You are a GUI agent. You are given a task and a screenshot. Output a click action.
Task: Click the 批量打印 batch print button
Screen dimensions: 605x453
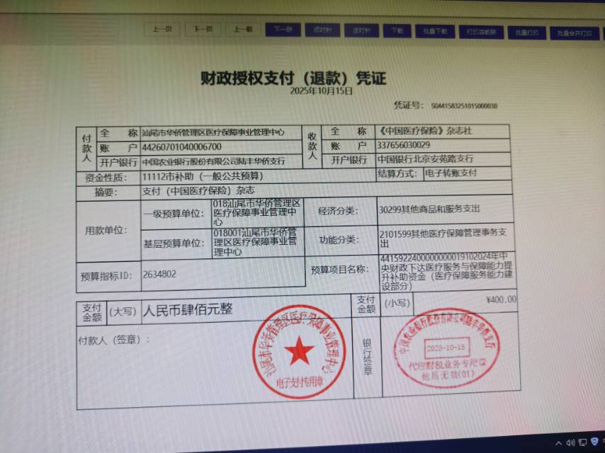click(526, 32)
